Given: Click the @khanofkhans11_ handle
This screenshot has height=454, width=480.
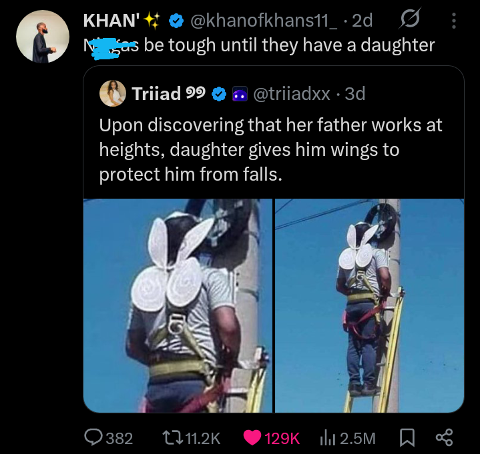Looking at the screenshot, I should 264,21.
